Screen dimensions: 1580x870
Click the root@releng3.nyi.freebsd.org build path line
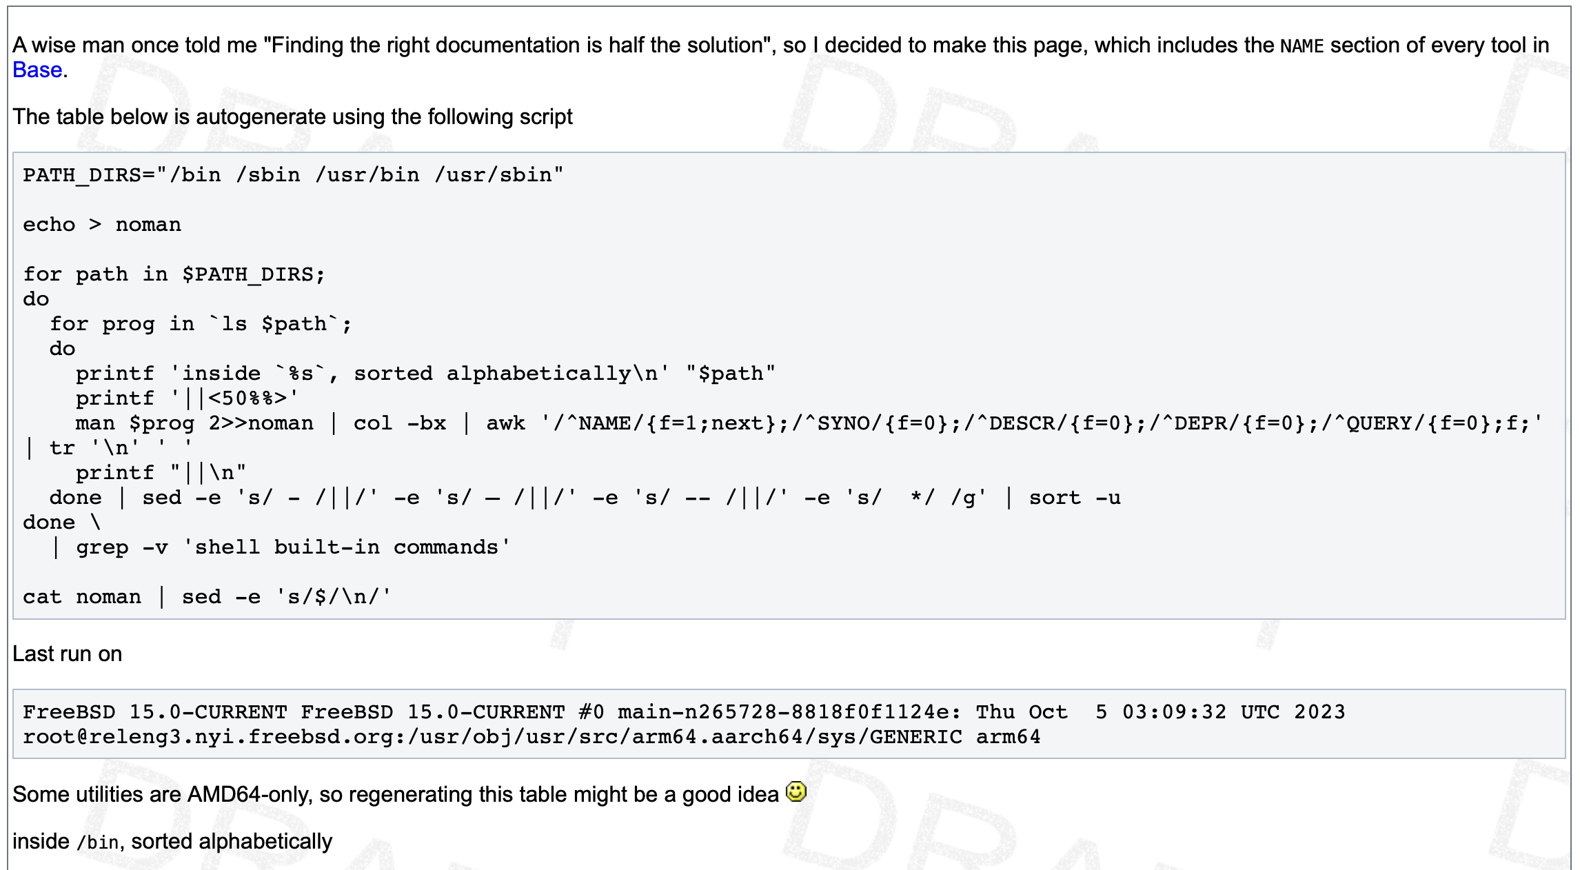point(531,737)
